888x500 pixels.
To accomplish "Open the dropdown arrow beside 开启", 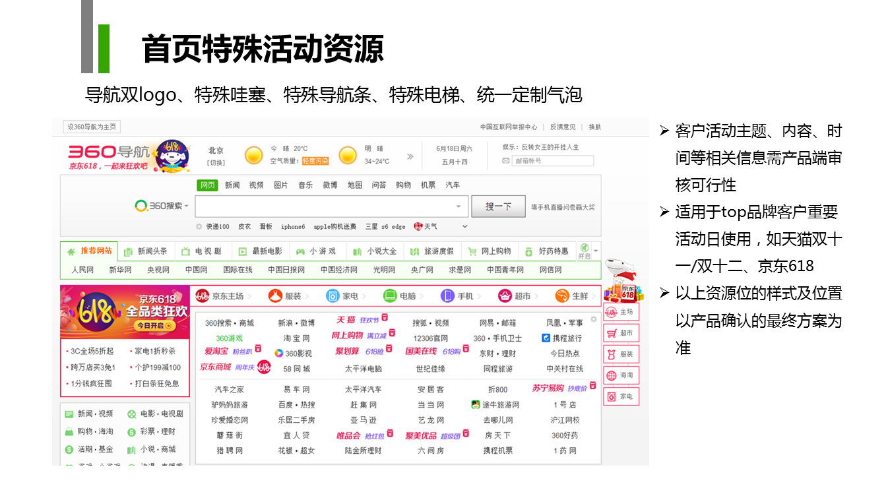I will pos(596,251).
